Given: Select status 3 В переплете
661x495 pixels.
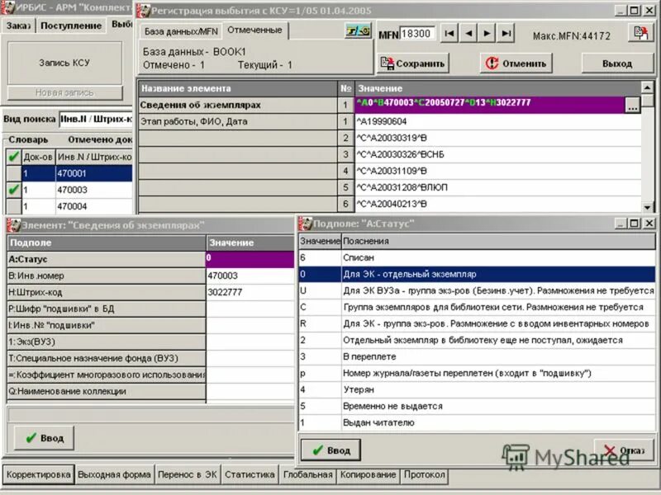Looking at the screenshot, I should 477,356.
